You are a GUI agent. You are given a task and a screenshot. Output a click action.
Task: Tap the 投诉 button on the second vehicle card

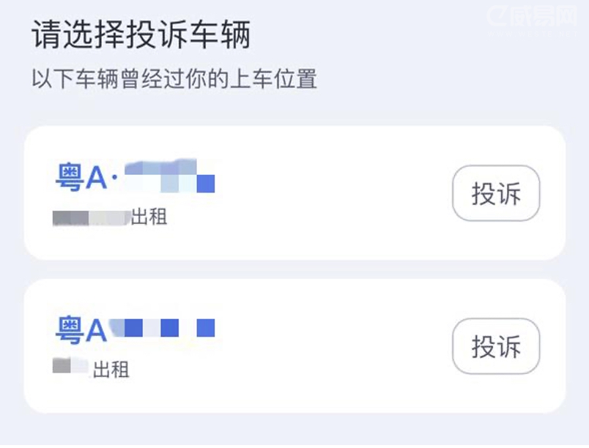496,346
